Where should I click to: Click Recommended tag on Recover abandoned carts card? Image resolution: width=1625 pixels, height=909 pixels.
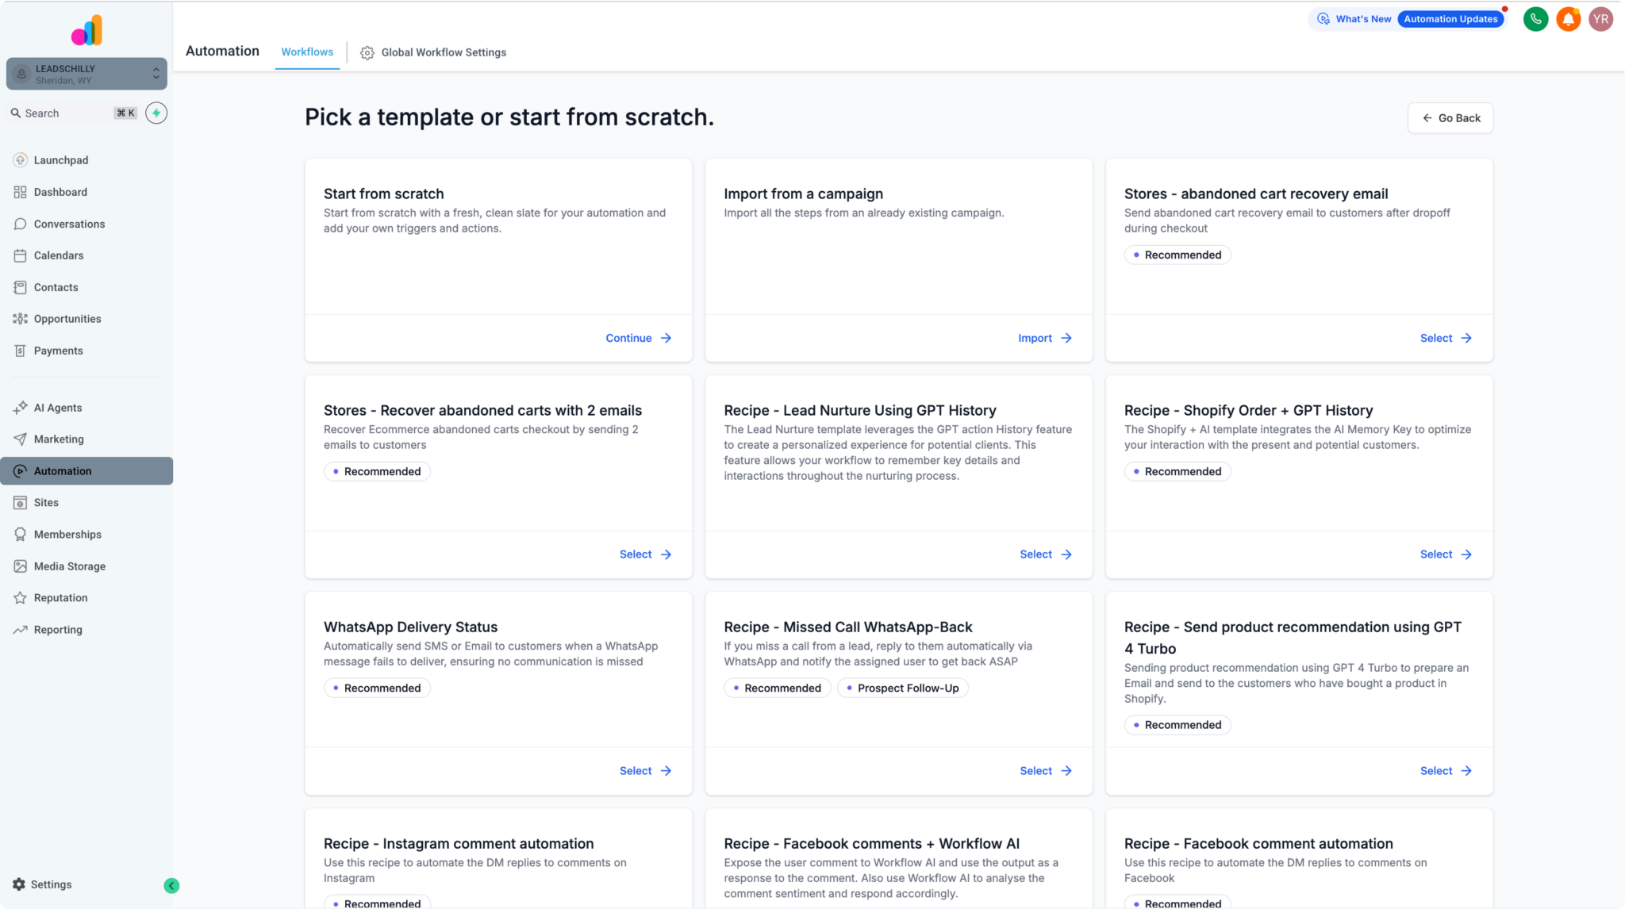(x=377, y=472)
